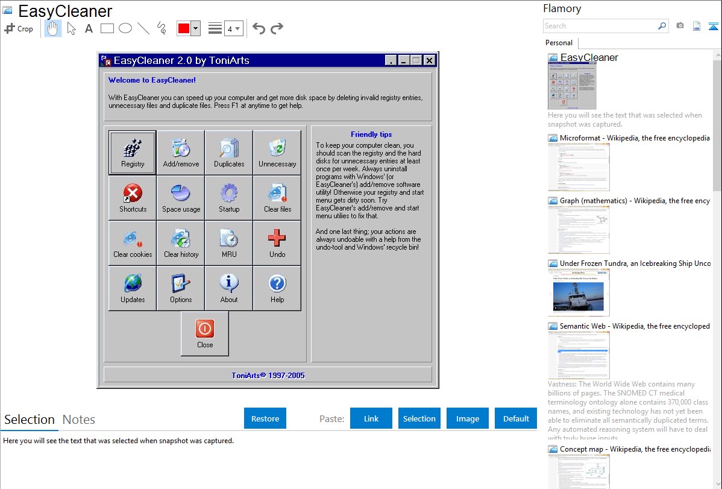
Task: Select the Crop tool in the toolbar
Action: pyautogui.click(x=19, y=28)
